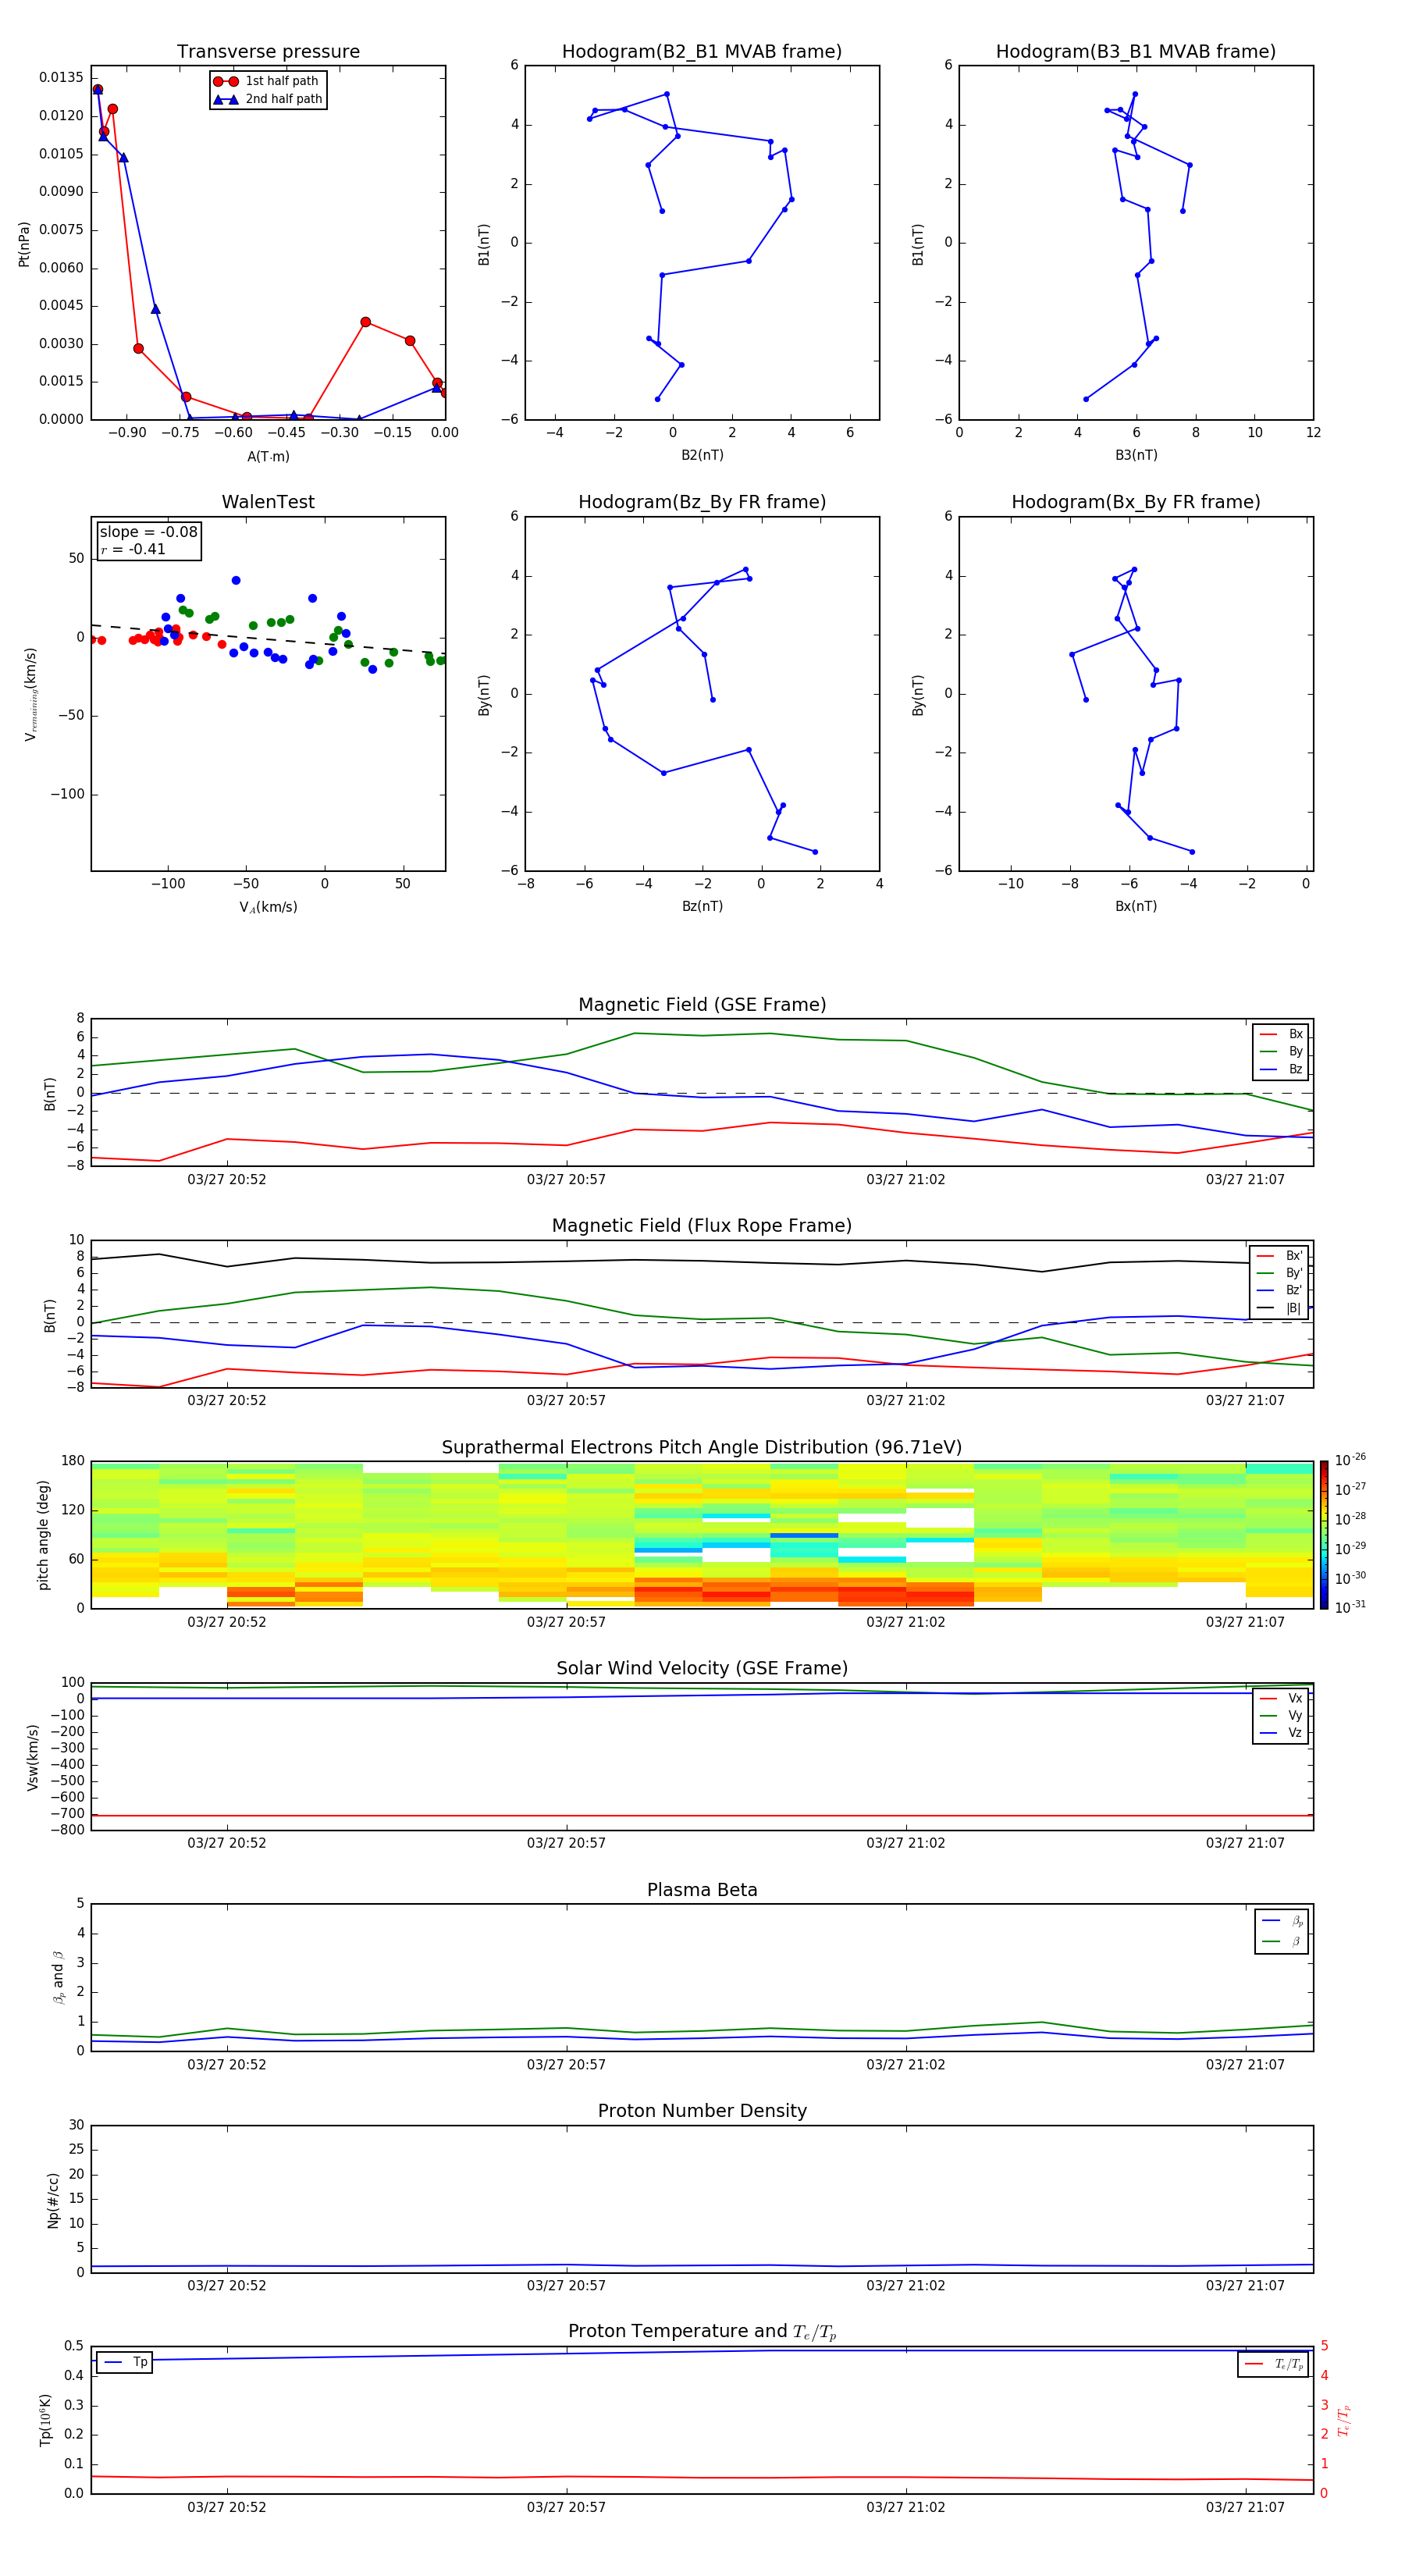Viewport: 1405px width, 2576px height.
Task: Select the 'Vx' velocity legend entry
Action: [x=1281, y=1698]
